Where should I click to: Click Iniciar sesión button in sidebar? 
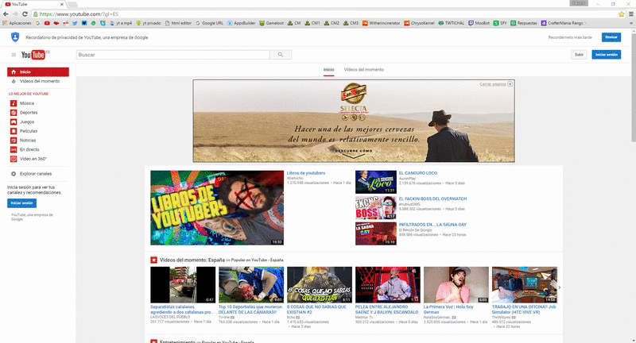[21, 203]
